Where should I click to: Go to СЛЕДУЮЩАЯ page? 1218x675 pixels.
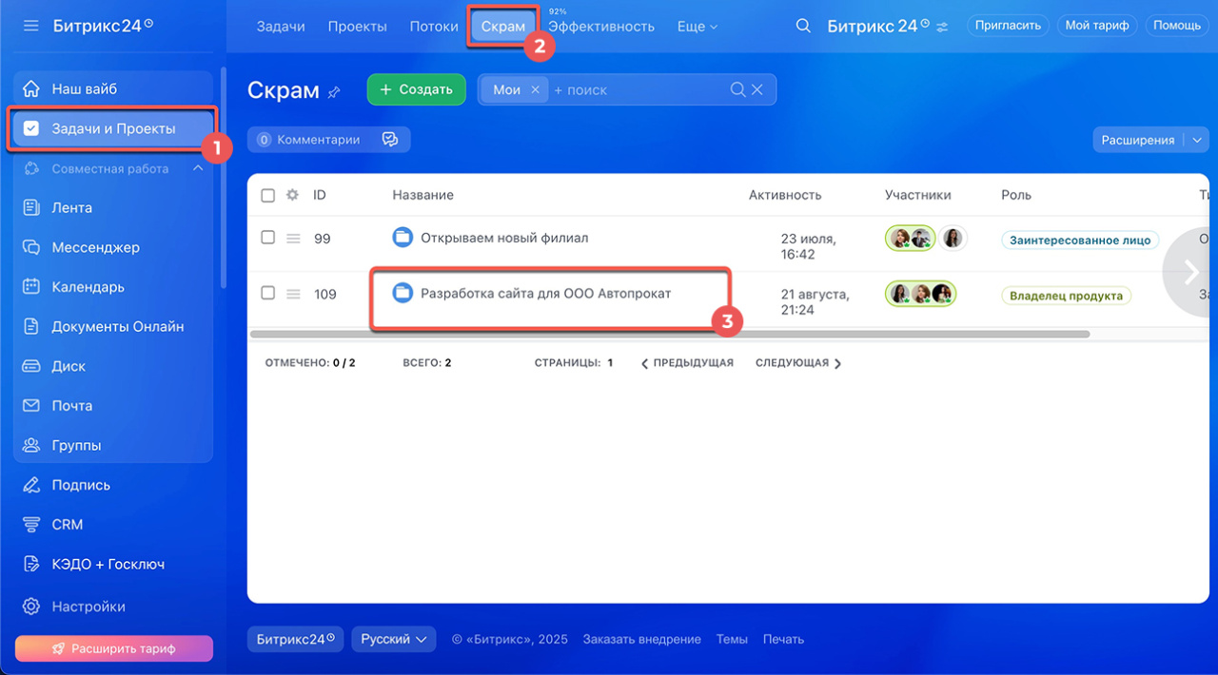click(798, 363)
